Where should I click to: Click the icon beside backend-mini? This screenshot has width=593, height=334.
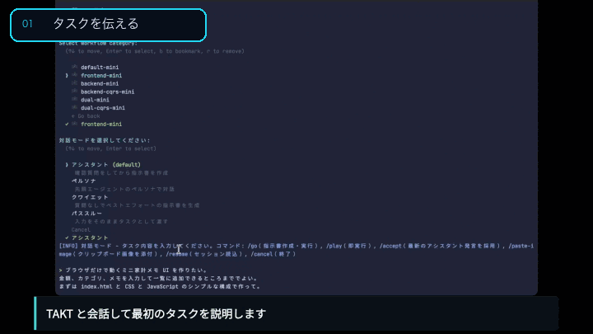click(x=74, y=83)
